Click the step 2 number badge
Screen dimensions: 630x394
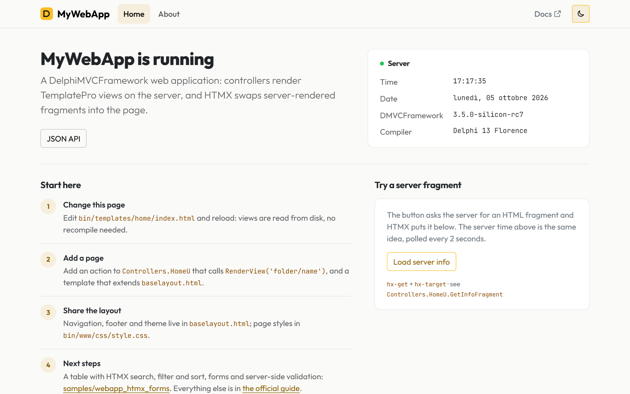(48, 259)
